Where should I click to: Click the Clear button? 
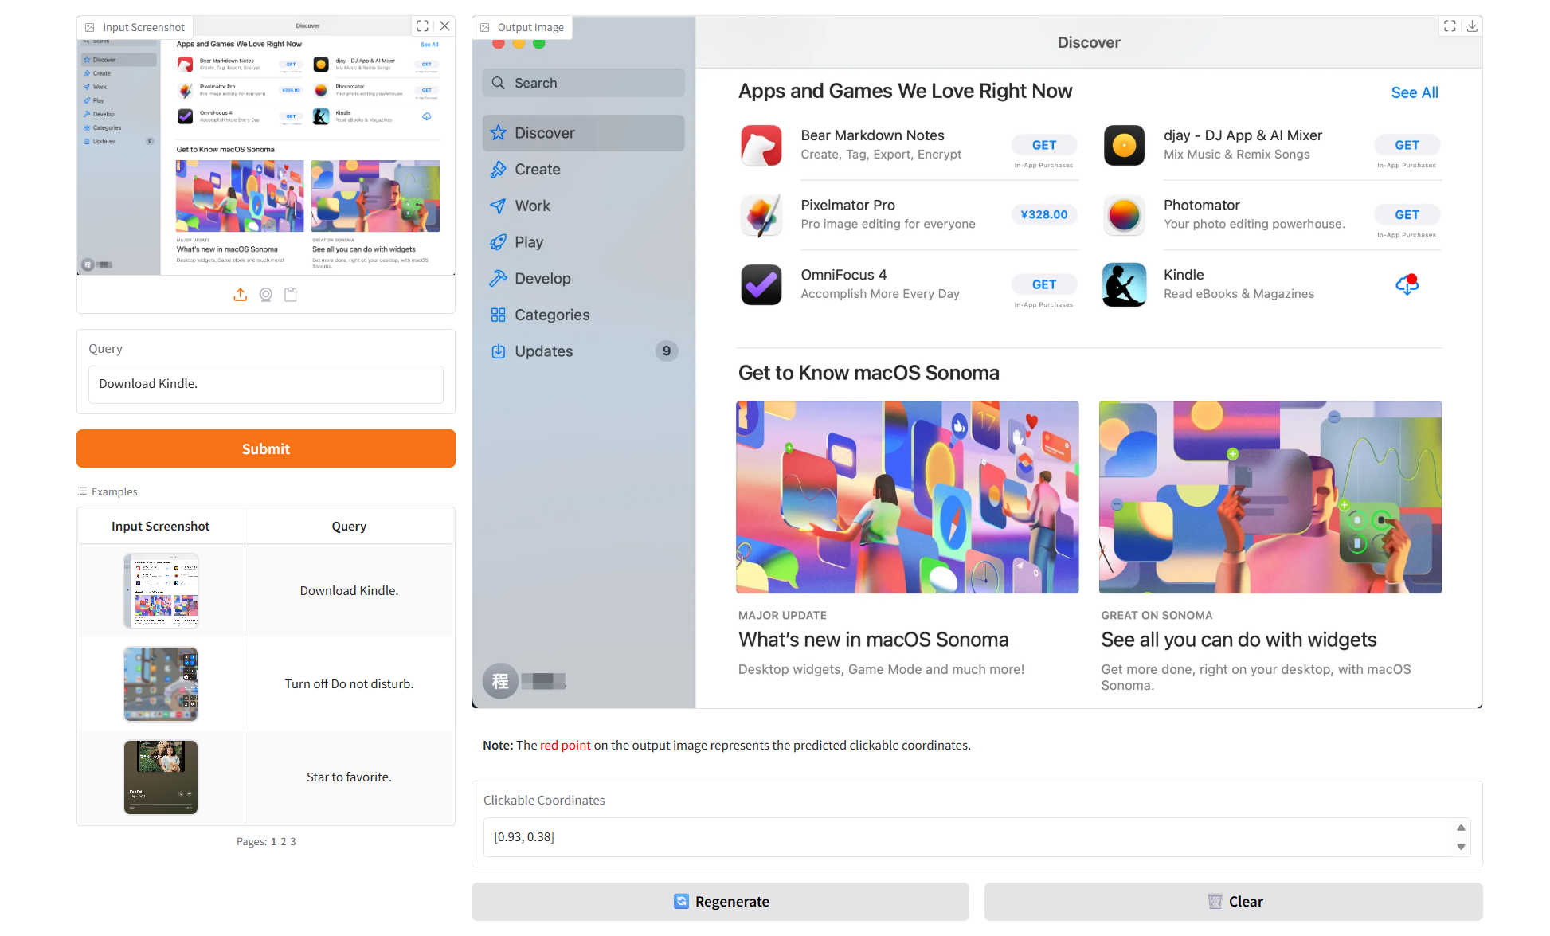coord(1233,901)
